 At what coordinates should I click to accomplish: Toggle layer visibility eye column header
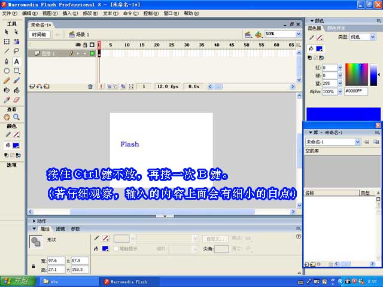(77, 45)
